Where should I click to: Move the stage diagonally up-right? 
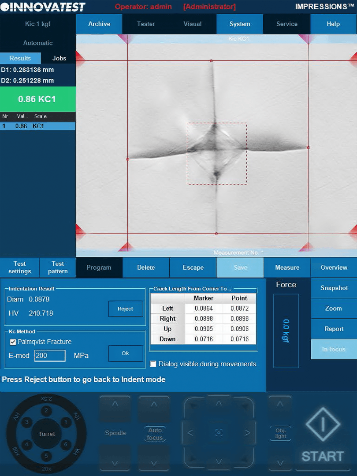pyautogui.click(x=245, y=406)
